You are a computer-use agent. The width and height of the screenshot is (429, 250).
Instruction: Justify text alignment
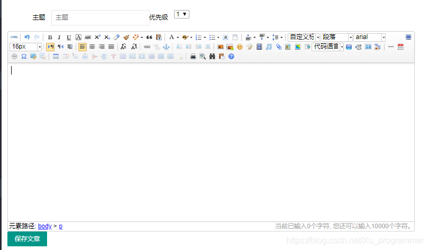point(111,47)
